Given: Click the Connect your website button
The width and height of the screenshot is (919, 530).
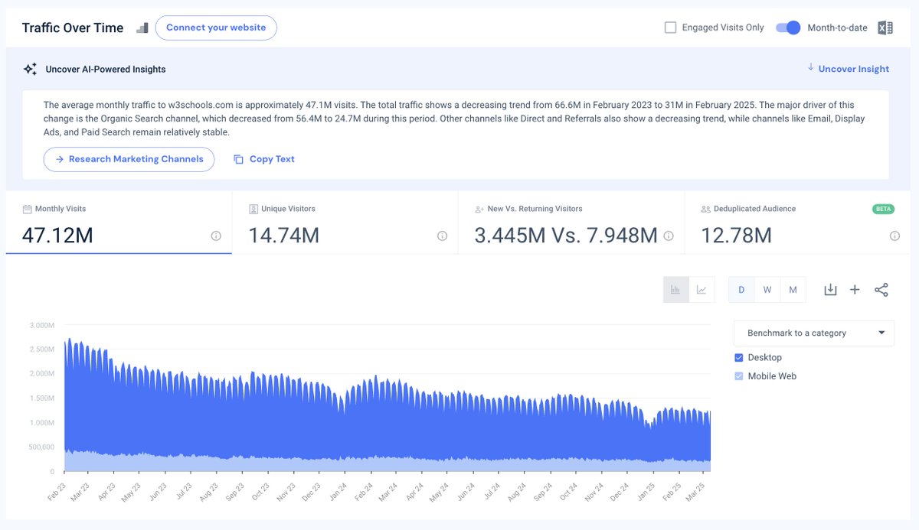Looking at the screenshot, I should (216, 28).
